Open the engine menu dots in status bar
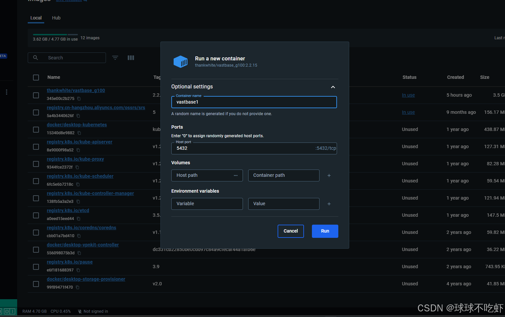 (x=13, y=311)
